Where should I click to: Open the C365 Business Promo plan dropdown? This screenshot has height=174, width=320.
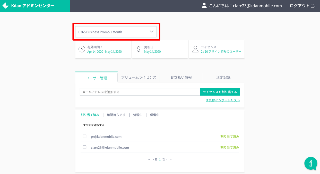[116, 32]
